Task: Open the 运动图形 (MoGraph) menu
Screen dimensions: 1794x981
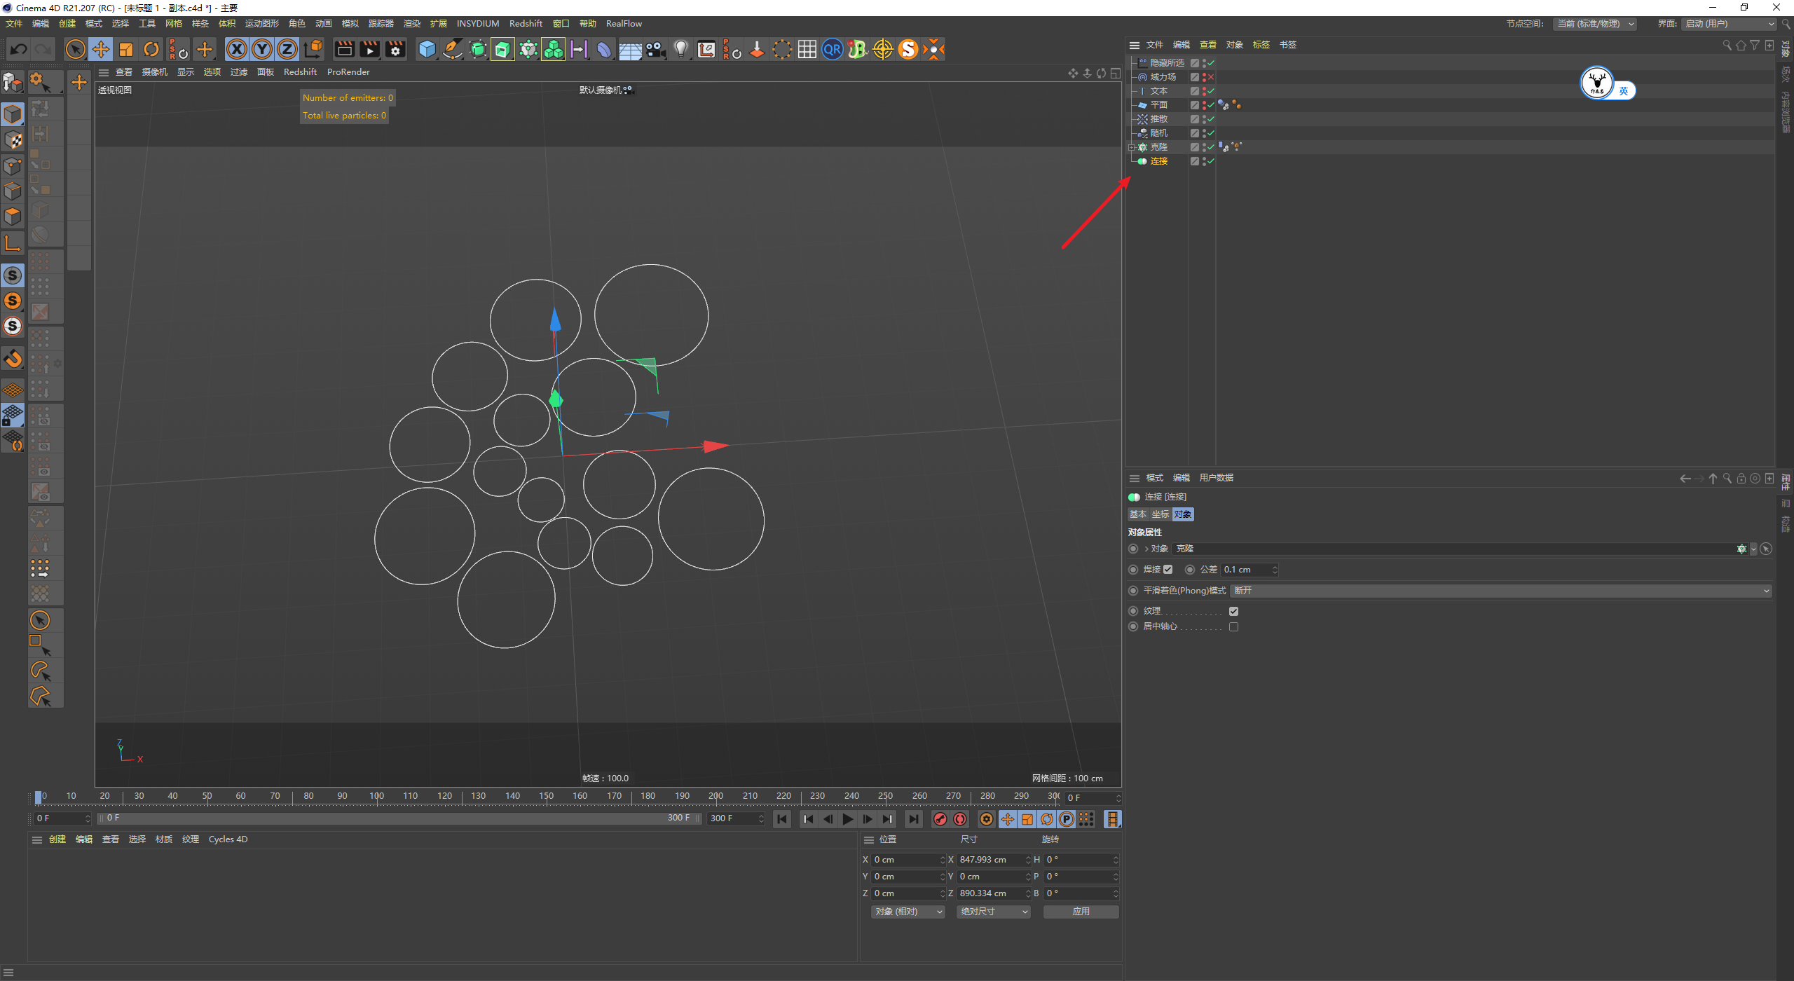Action: click(261, 24)
